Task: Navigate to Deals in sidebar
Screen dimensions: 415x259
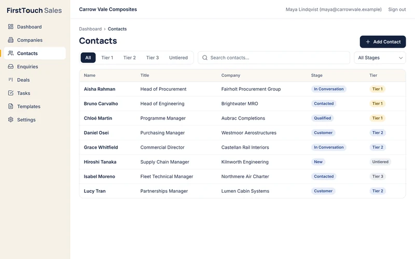Action: coord(35,80)
